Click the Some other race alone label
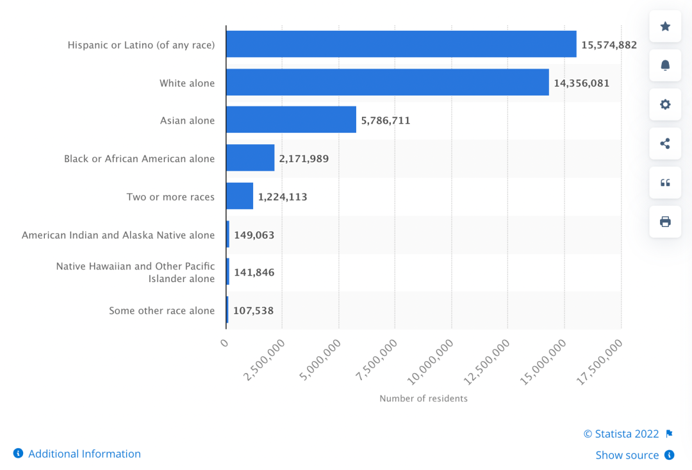 point(161,311)
